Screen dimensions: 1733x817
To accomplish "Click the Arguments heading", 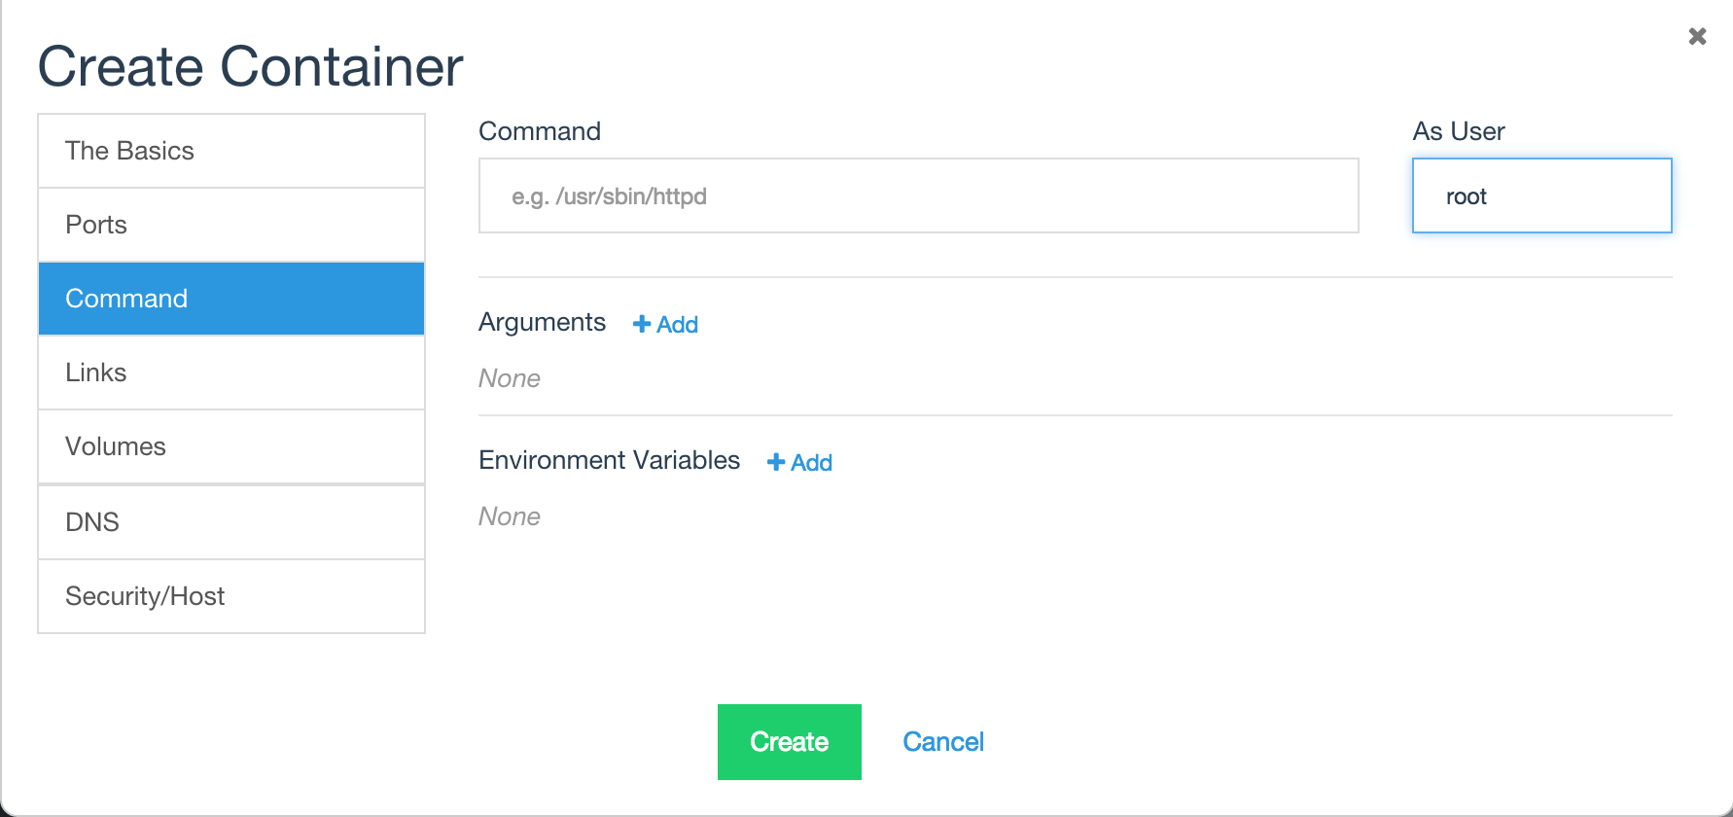I will pyautogui.click(x=542, y=322).
